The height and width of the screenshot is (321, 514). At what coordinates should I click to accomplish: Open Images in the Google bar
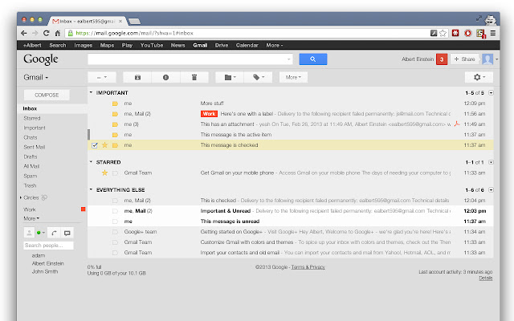coord(84,45)
